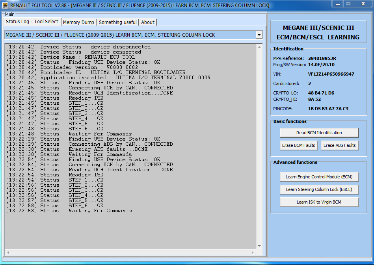Click log line 'Application installed : ULTIMA I/O TERMINAL'
374x265 pixels.
pyautogui.click(x=108, y=78)
